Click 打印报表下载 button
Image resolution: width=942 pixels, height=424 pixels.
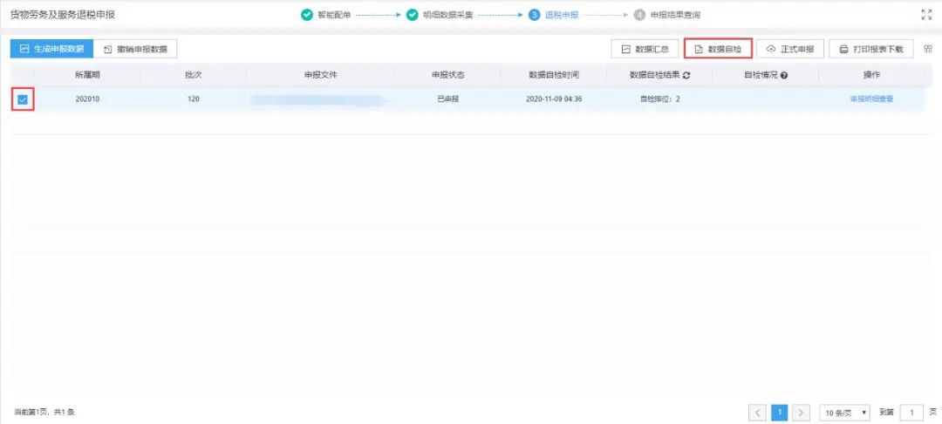871,49
